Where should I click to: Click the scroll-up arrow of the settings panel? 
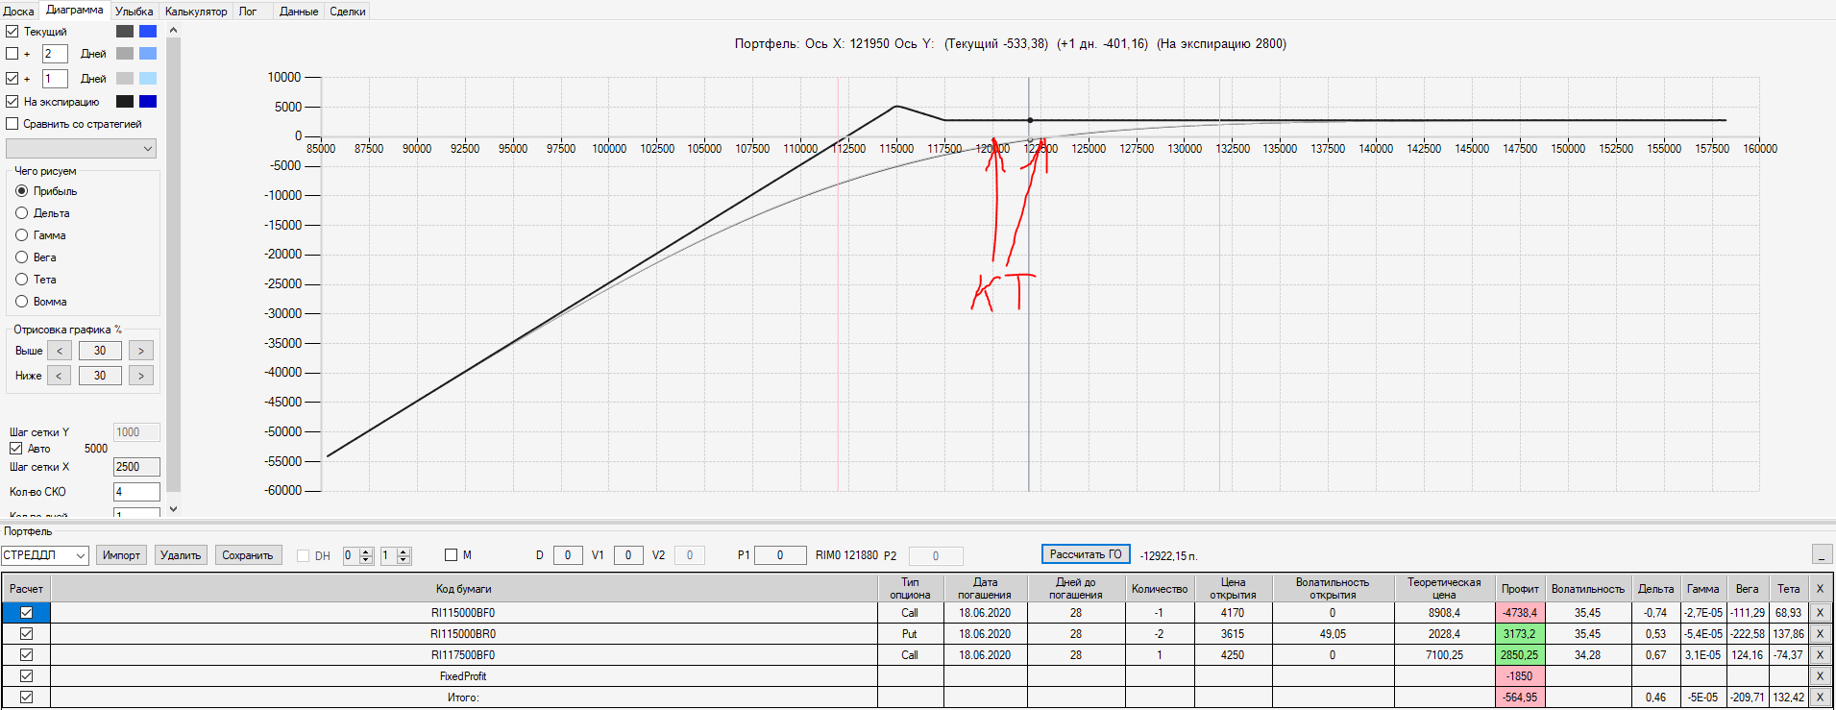[x=173, y=31]
